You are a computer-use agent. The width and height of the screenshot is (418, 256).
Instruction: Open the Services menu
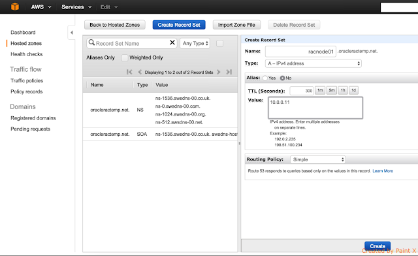tap(76, 7)
